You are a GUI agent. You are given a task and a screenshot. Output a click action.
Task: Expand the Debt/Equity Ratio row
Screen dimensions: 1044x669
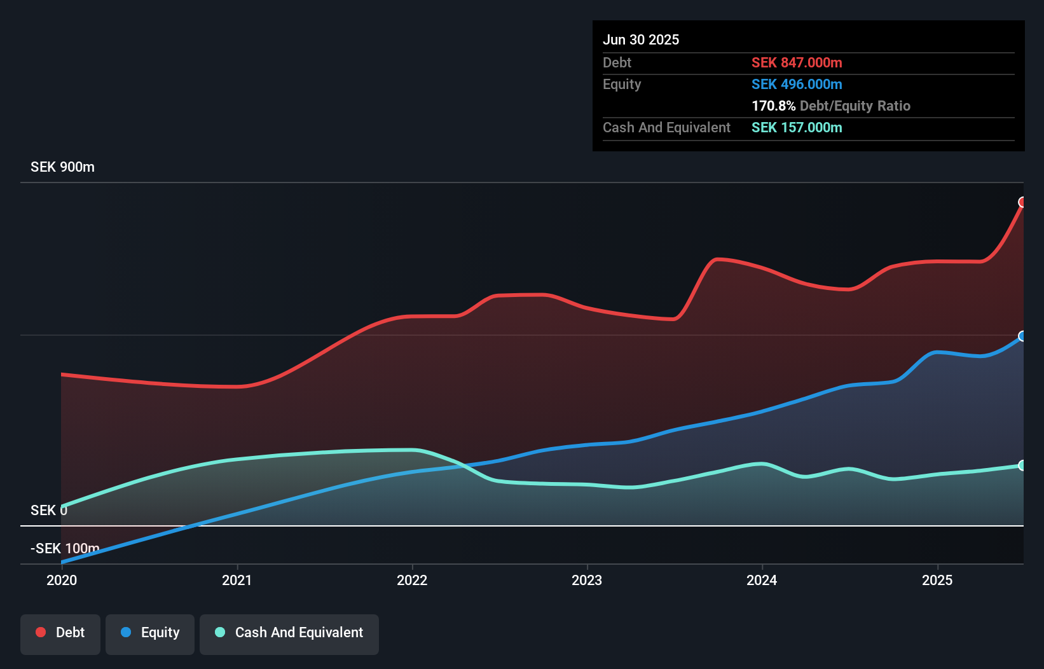coord(831,106)
